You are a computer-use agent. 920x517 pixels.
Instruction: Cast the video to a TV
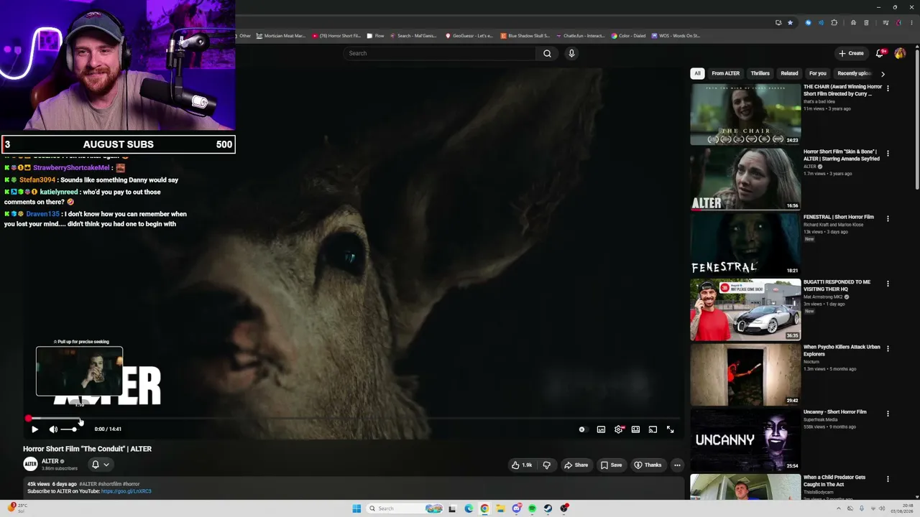[x=653, y=429]
